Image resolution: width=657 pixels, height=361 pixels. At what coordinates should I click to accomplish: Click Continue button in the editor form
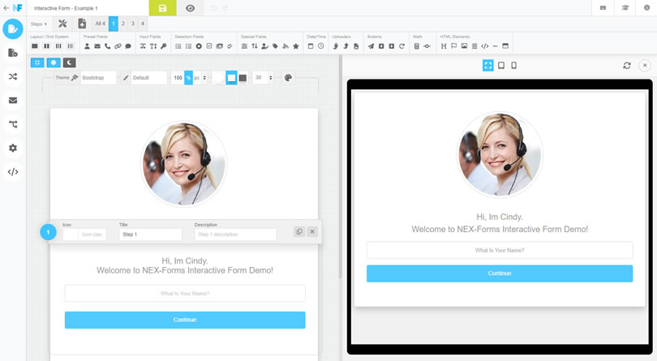pyautogui.click(x=185, y=320)
